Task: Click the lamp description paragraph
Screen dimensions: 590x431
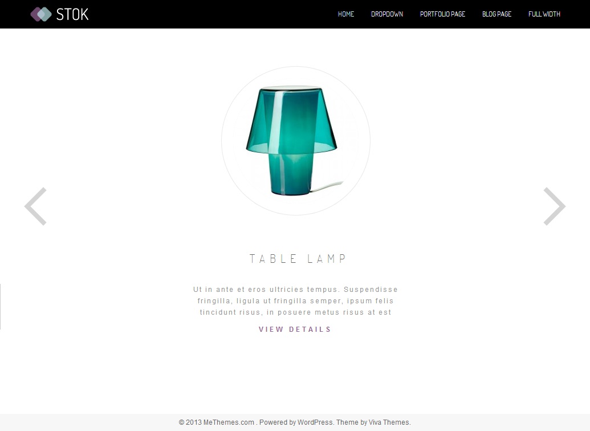Action: [295, 301]
